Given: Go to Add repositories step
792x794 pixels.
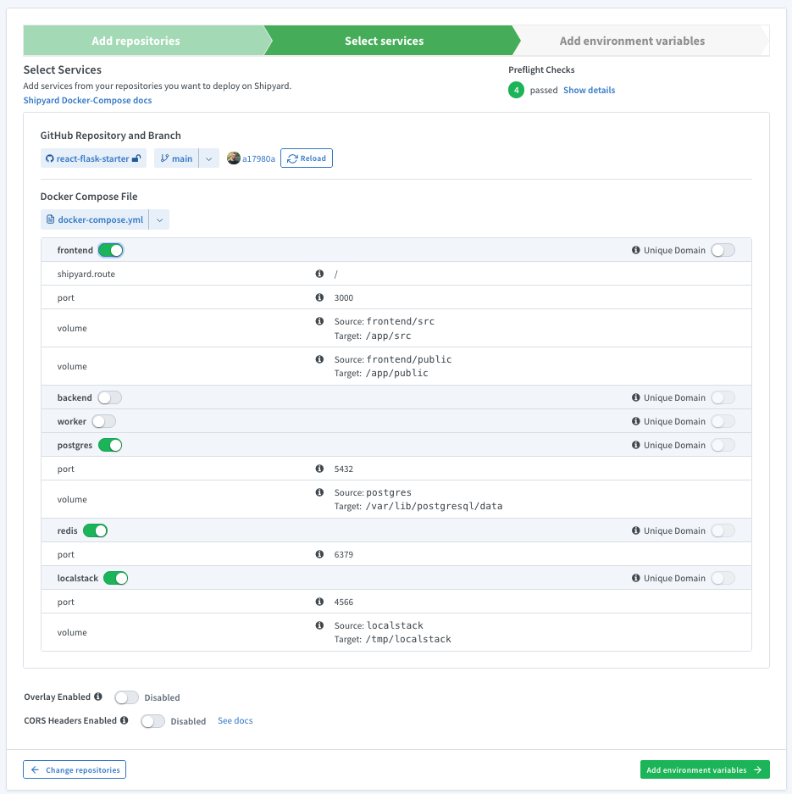Looking at the screenshot, I should click(143, 41).
